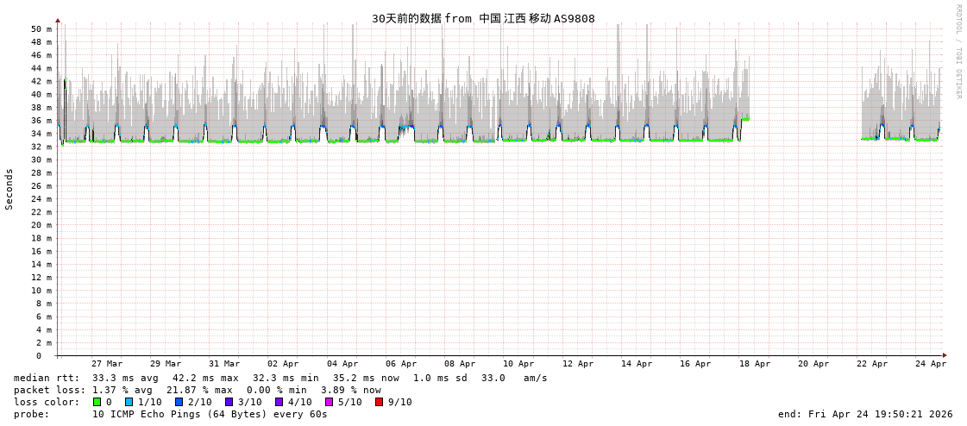
Task: Click the light blue 1/10 loss swatch
Action: [x=129, y=402]
